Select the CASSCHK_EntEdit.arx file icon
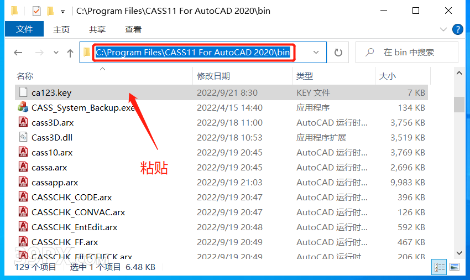470x280 pixels. coord(23,227)
